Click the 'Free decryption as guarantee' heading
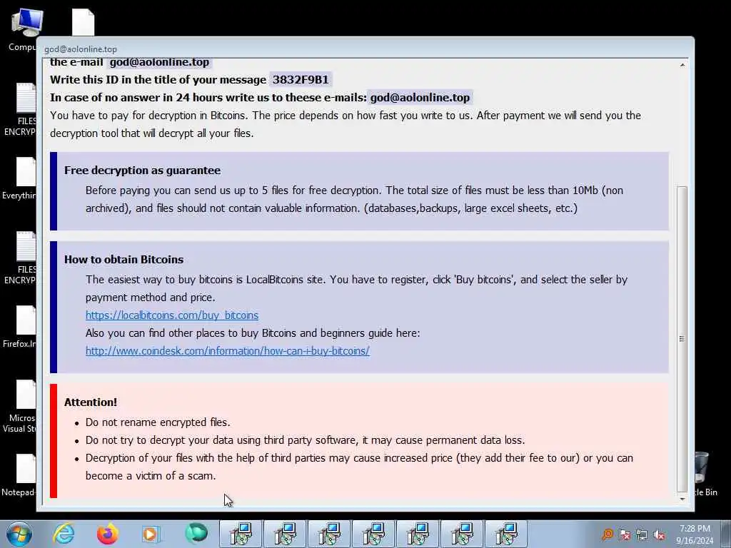 click(142, 171)
